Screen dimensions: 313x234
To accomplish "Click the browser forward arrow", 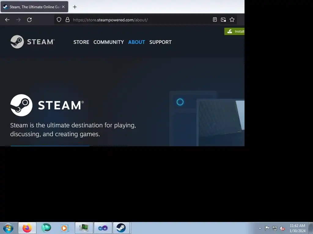I will click(x=18, y=20).
